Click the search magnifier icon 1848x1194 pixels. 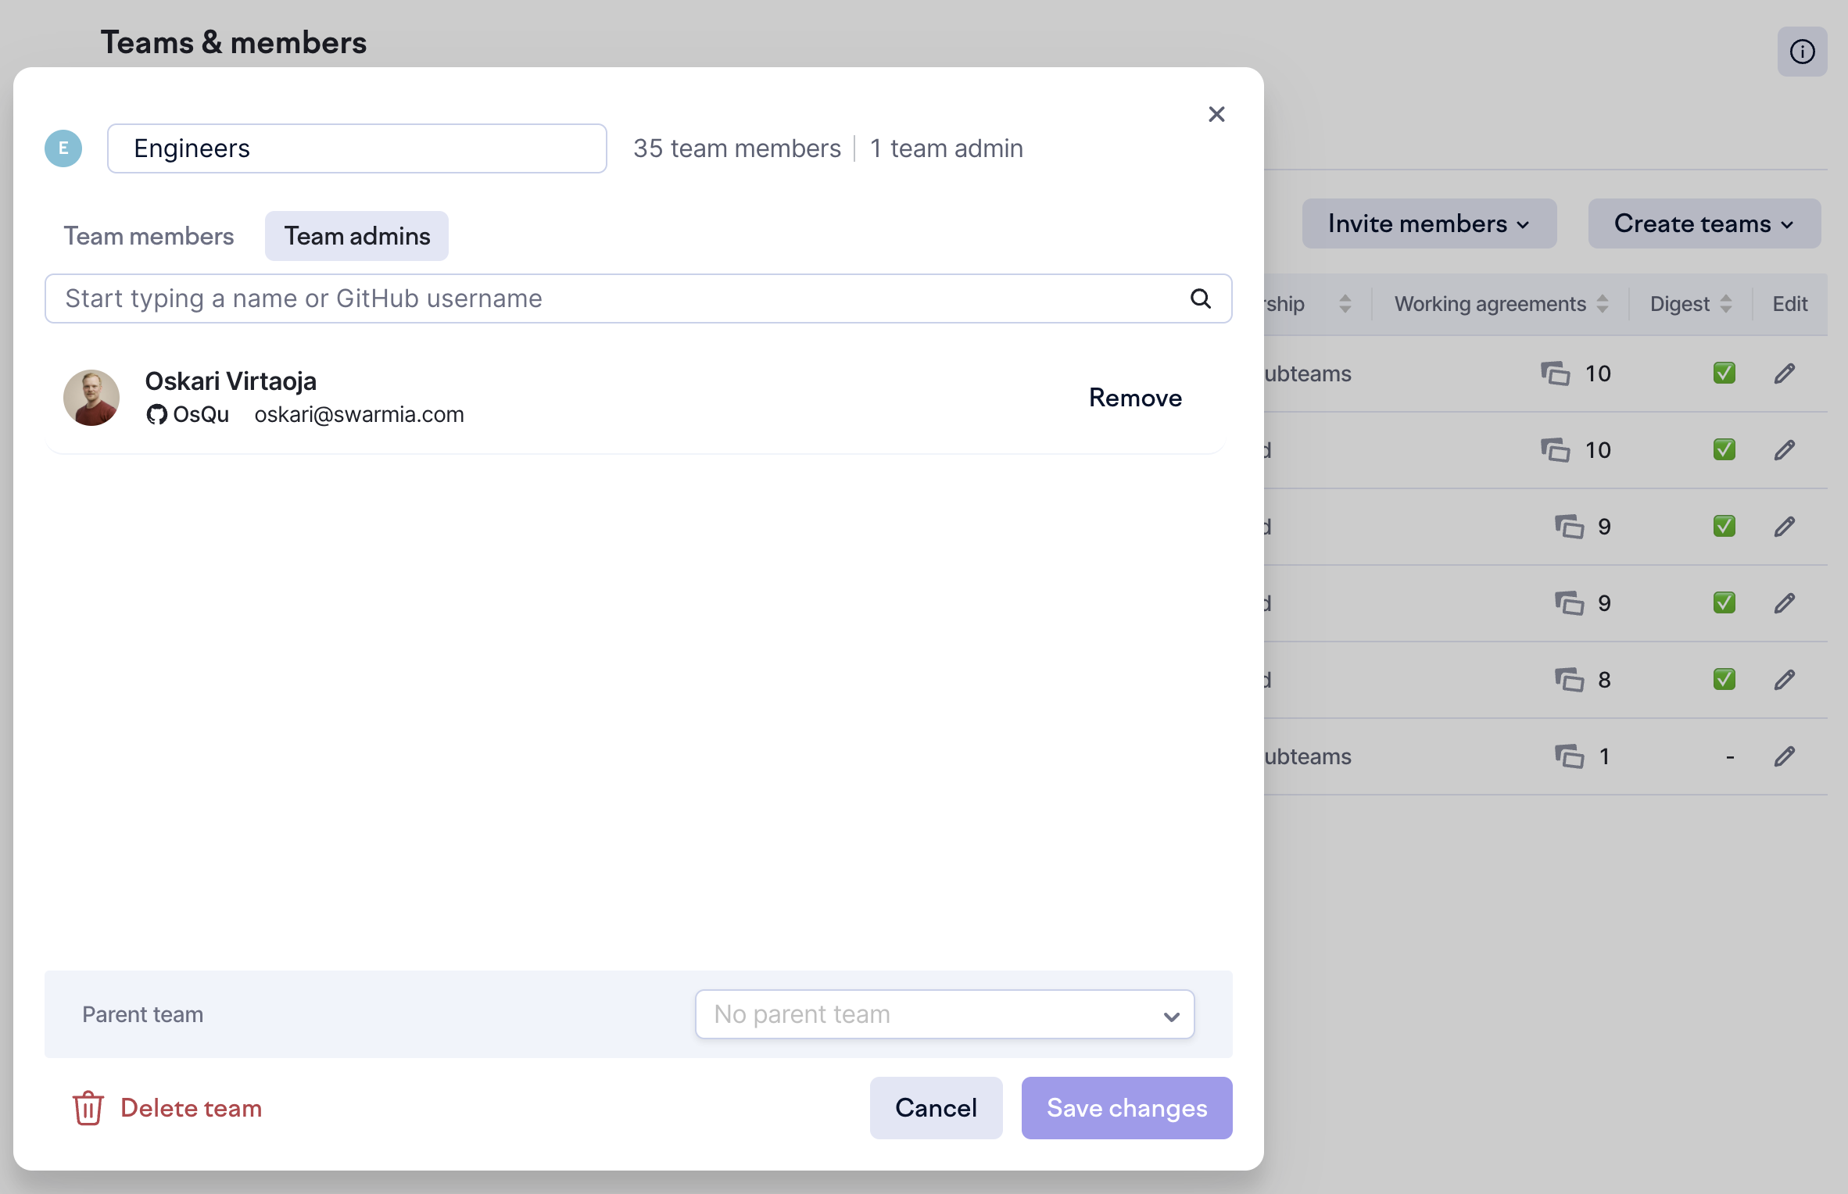1201,298
